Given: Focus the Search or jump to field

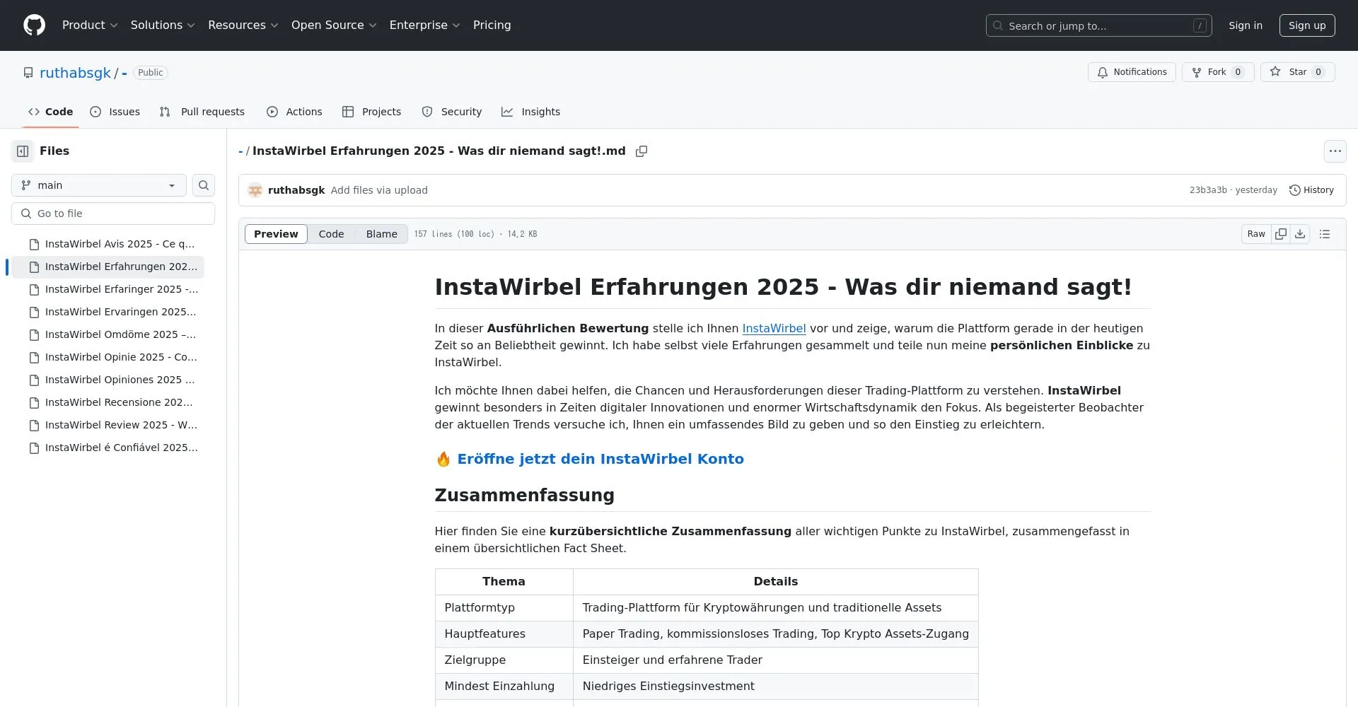Looking at the screenshot, I should pos(1098,25).
